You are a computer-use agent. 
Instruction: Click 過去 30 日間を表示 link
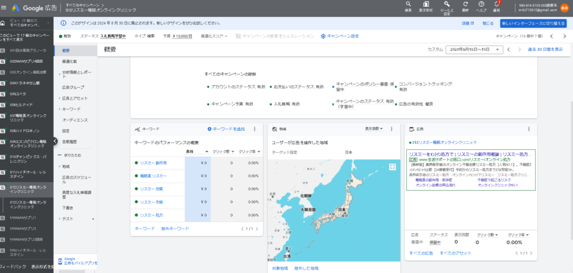click(x=545, y=49)
